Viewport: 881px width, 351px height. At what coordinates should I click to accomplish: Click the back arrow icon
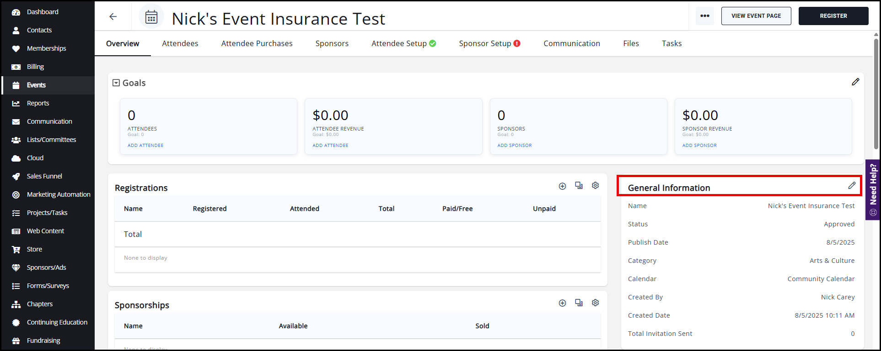[x=113, y=17]
